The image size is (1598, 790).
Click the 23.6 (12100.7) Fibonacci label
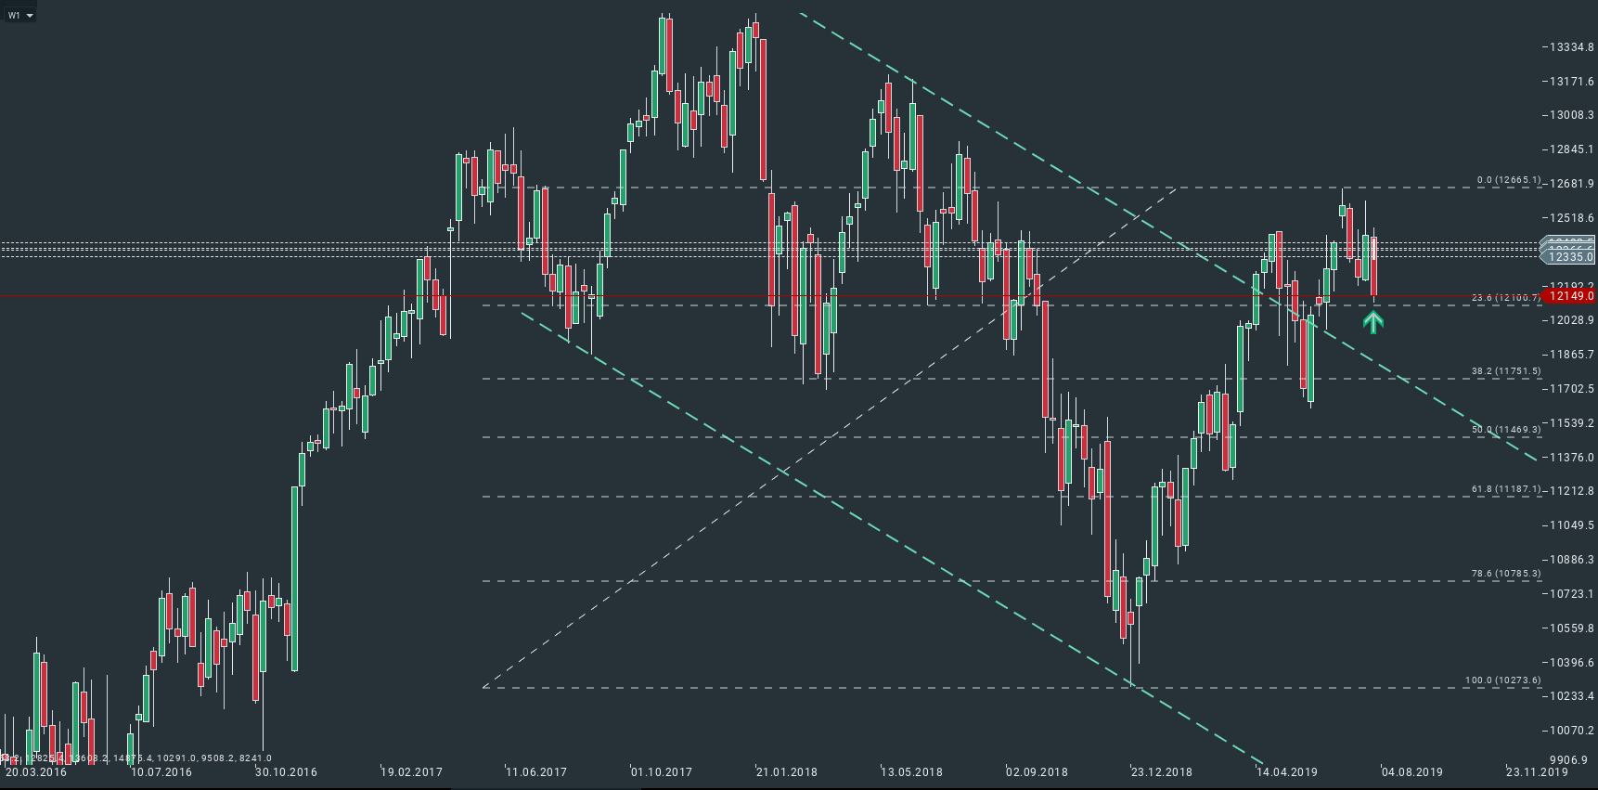pos(1505,298)
